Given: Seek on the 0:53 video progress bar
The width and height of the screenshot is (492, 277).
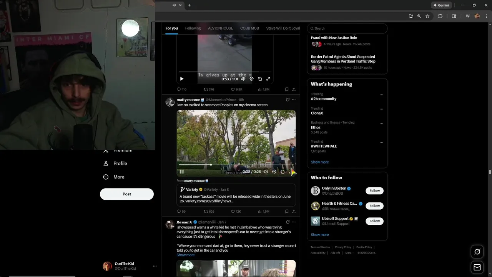Looking at the screenshot, I should [225, 72].
